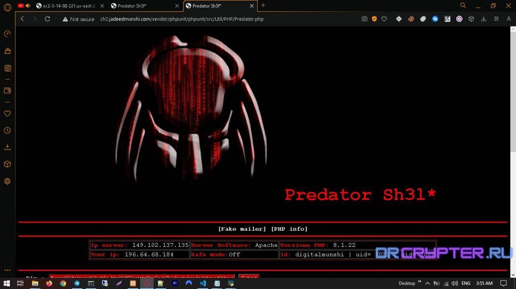The image size is (516, 289).
Task: Mute the YouTube tab audio
Action: [x=28, y=6]
